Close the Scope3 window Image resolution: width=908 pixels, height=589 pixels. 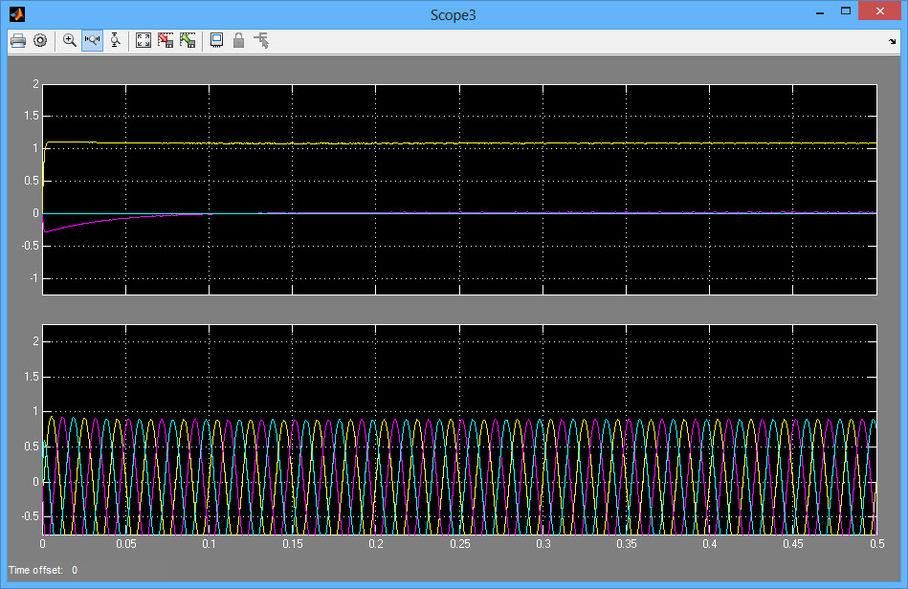click(880, 11)
